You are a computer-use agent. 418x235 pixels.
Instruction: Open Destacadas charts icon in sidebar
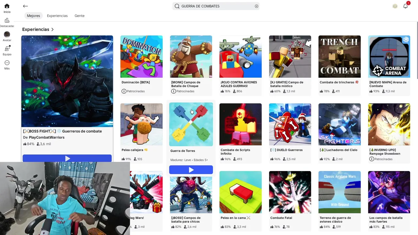7,20
